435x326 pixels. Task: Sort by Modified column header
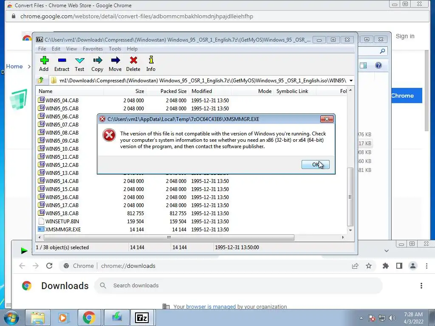(210, 91)
